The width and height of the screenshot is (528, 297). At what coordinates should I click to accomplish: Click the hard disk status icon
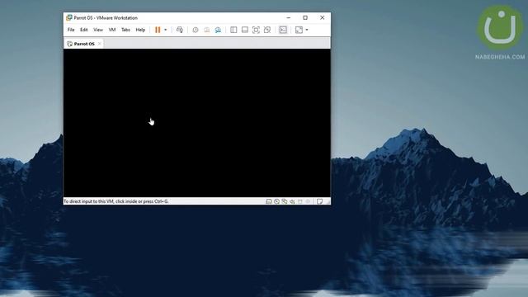269,201
